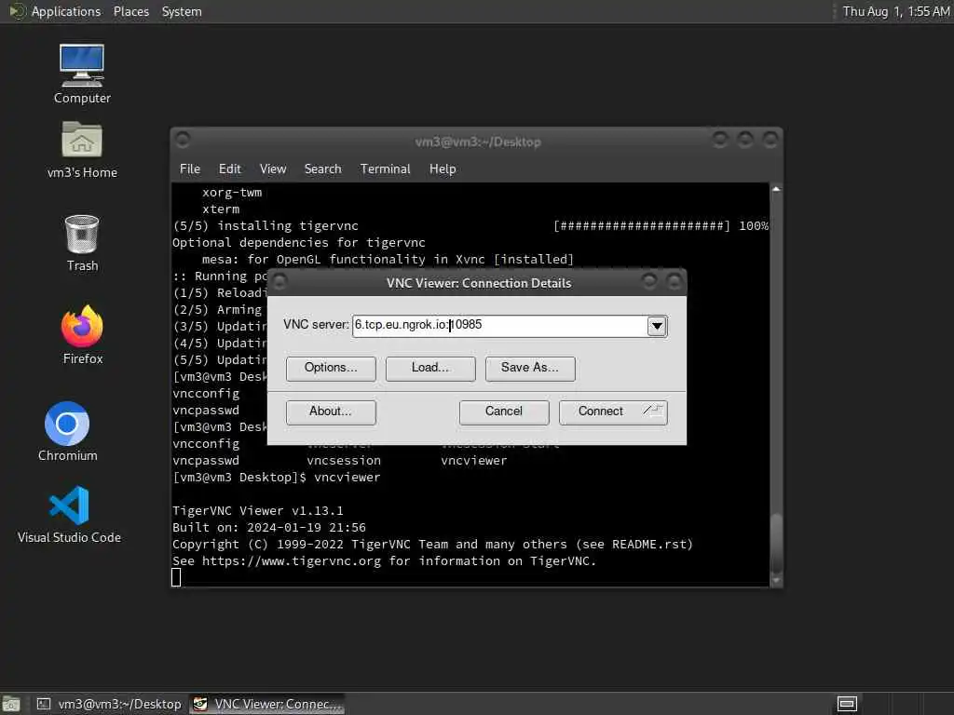Open the Computer desktop icon
Viewport: 954px width, 715px height.
[82, 74]
